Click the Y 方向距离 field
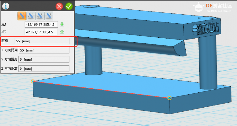This screenshot has width=237, height=126. click(x=44, y=59)
